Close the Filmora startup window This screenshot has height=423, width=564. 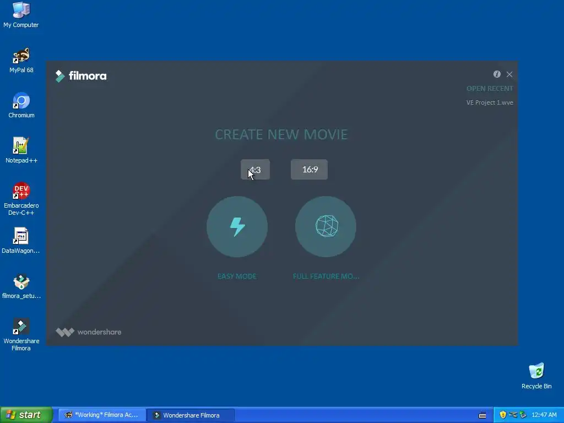(509, 74)
